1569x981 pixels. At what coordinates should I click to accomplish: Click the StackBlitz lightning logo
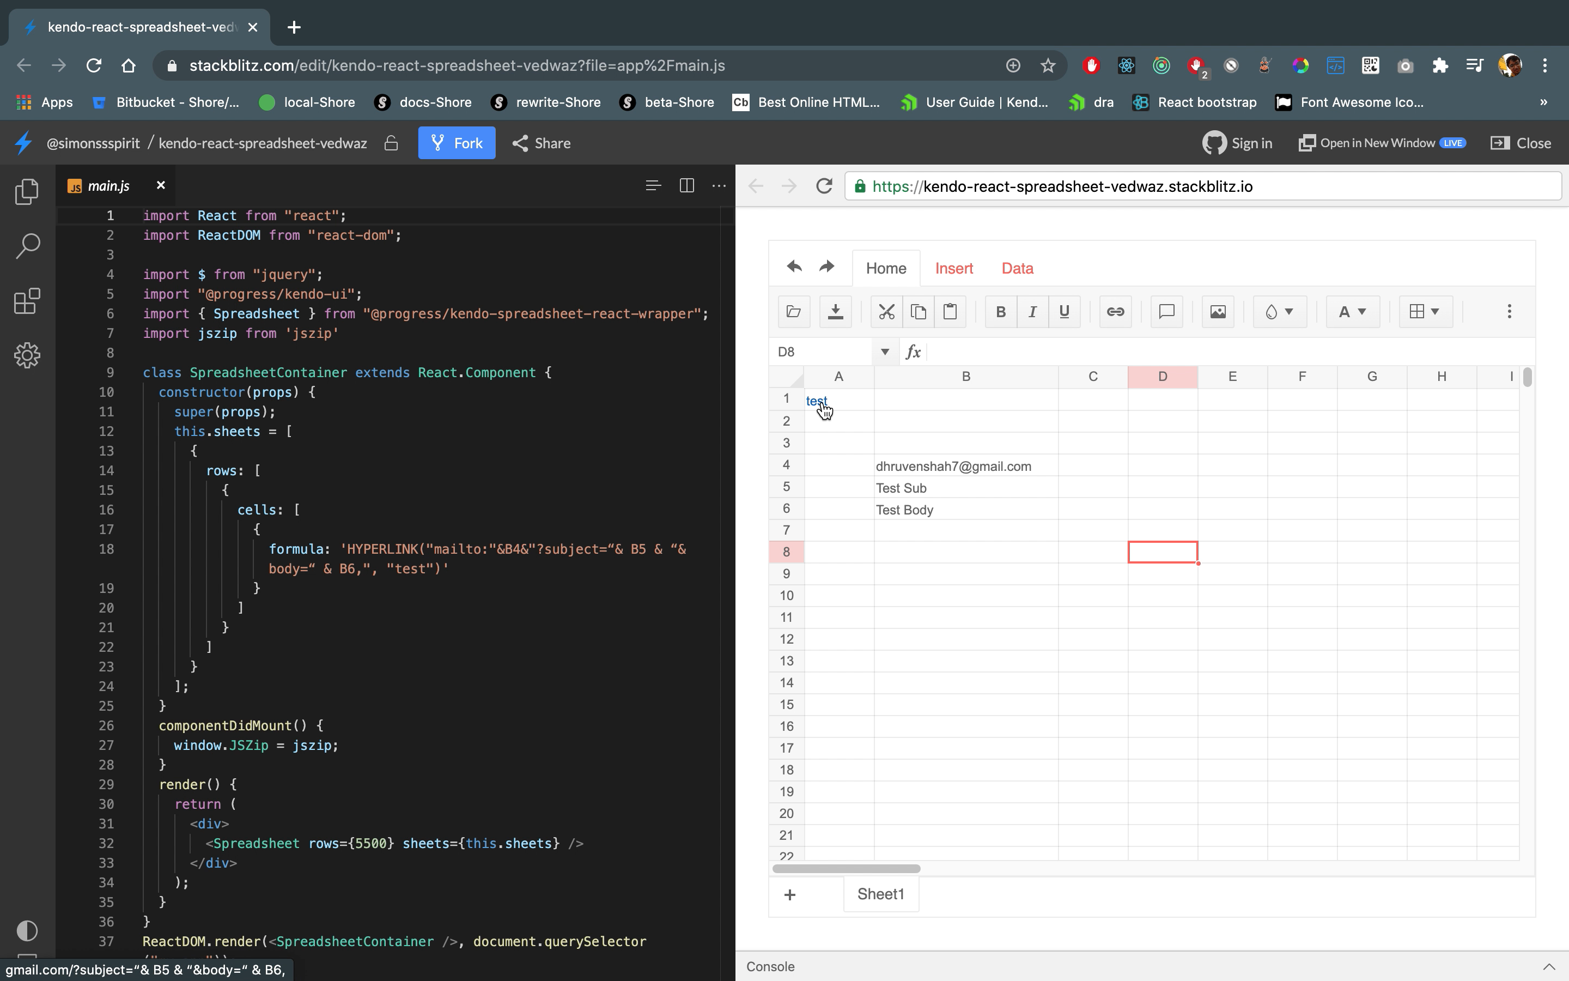(x=23, y=143)
